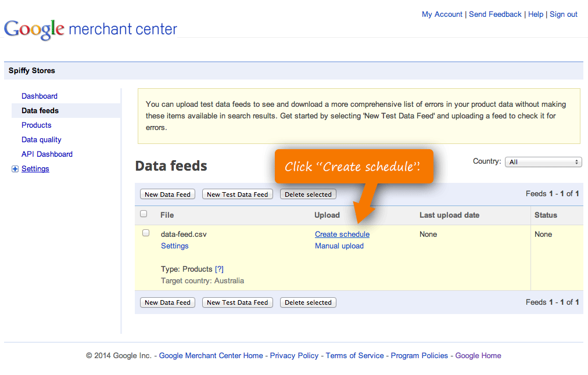Viewport: 588px width, 375px height.
Task: Select Products in the sidebar menu
Action: [37, 125]
